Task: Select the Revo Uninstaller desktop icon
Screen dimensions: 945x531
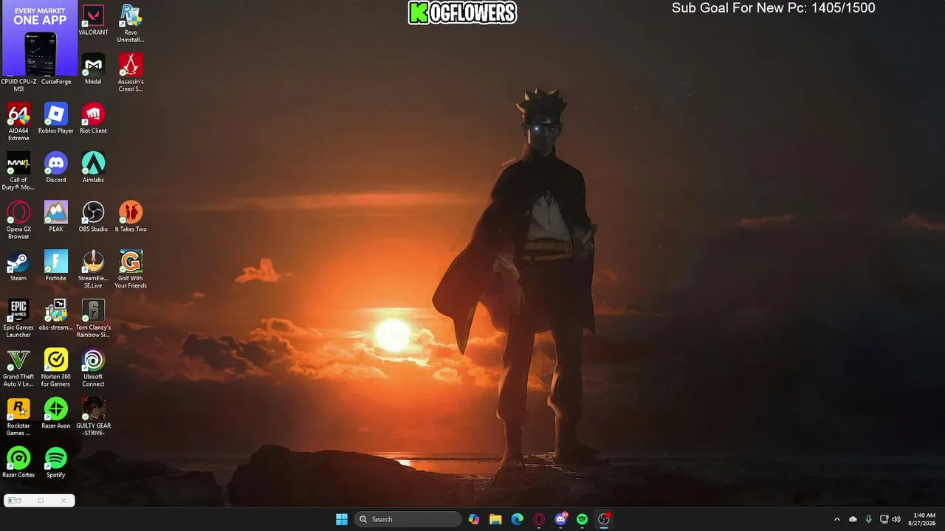Action: pyautogui.click(x=131, y=24)
